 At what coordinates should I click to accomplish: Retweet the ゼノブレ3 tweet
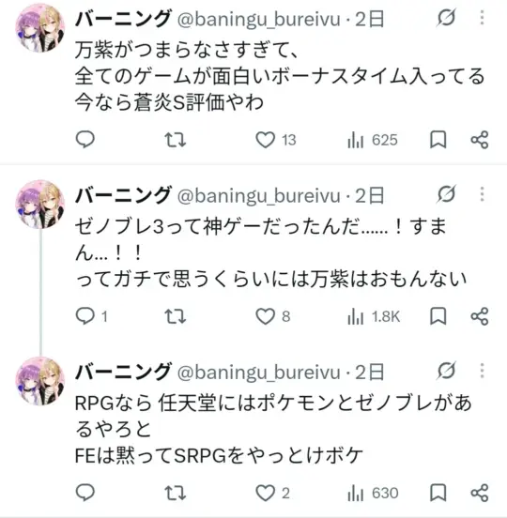(x=176, y=316)
